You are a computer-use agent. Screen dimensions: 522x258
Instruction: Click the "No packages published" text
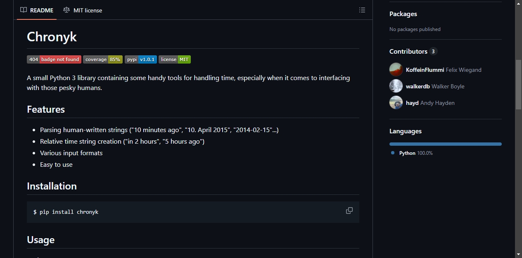[x=415, y=29]
